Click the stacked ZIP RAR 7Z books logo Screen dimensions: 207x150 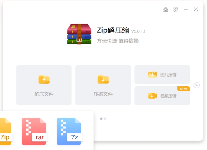(x=79, y=34)
